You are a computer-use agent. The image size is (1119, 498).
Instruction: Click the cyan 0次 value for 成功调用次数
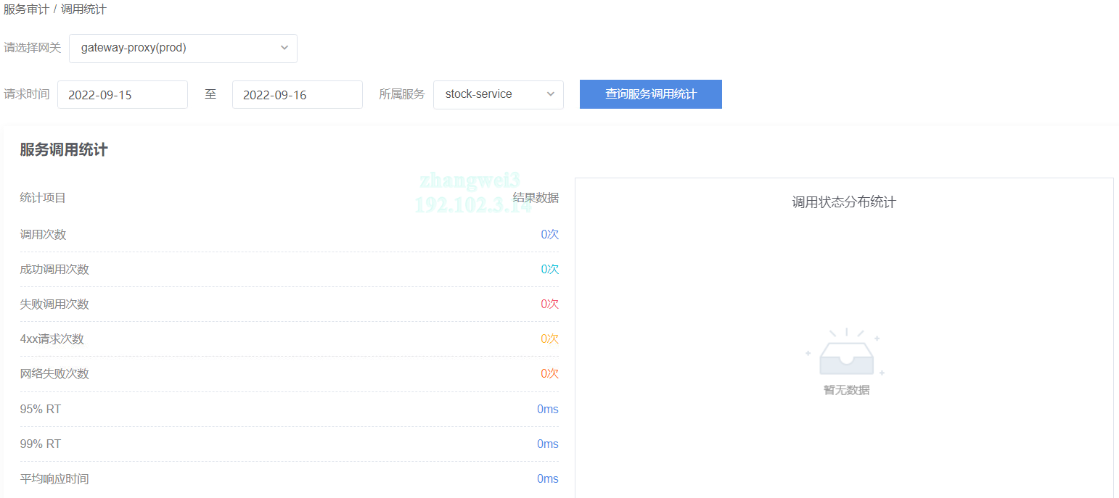(x=549, y=269)
